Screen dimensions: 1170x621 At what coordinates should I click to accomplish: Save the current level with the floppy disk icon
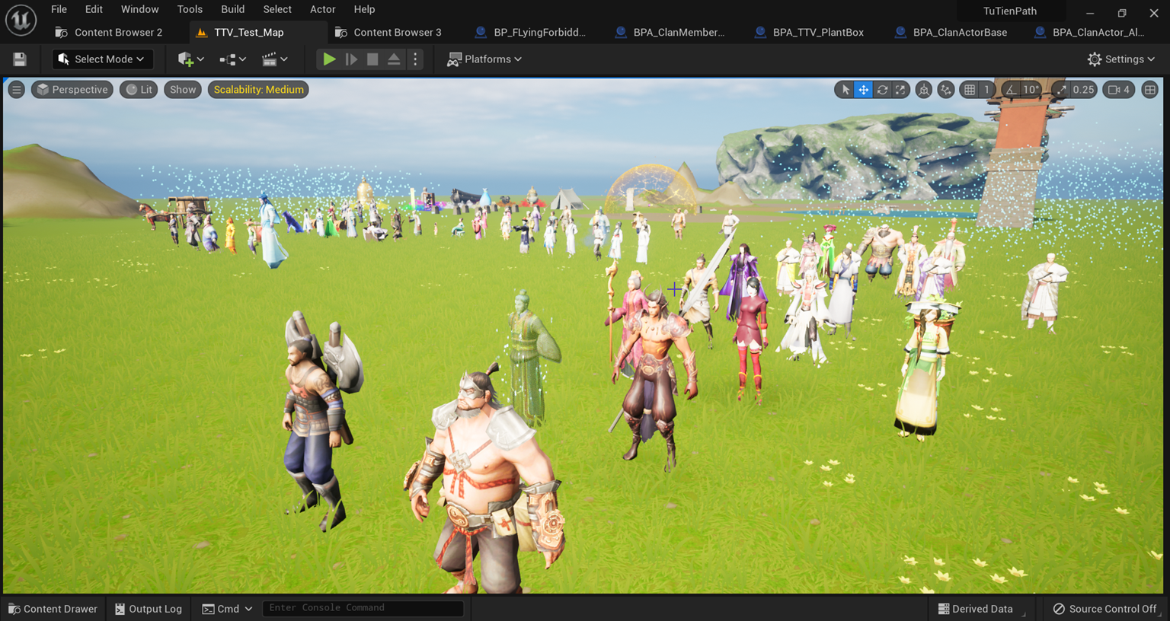pyautogui.click(x=20, y=59)
